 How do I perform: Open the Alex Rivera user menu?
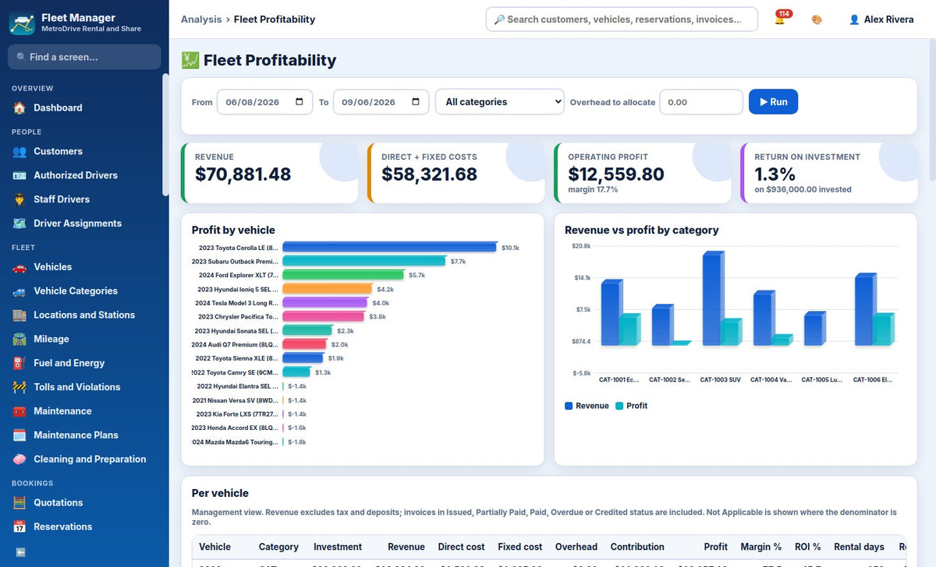881,19
